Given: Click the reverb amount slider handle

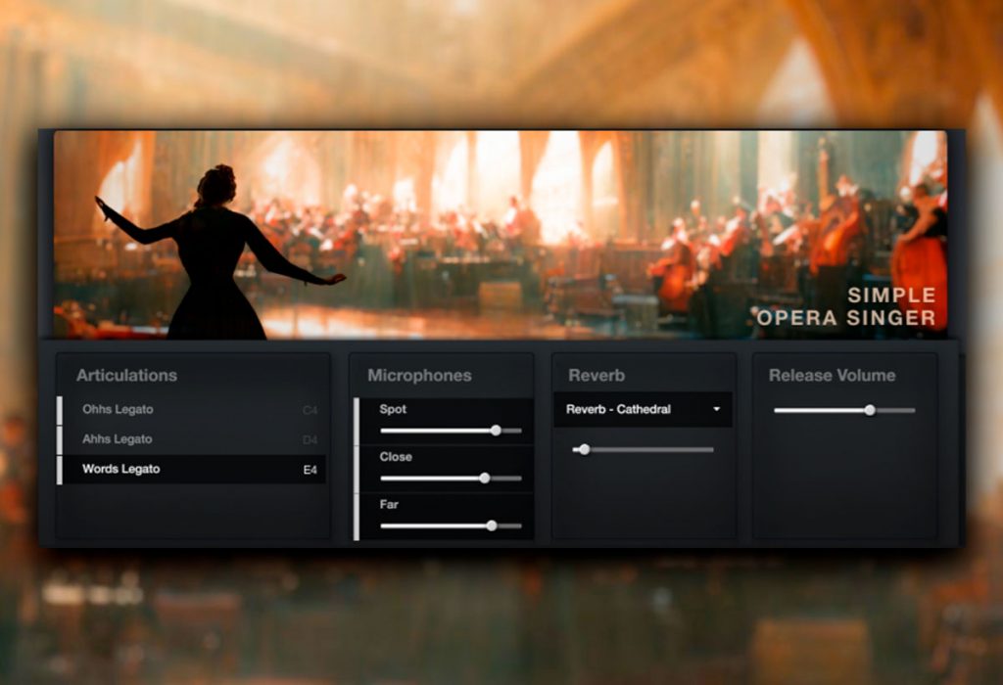Looking at the screenshot, I should pos(584,450).
